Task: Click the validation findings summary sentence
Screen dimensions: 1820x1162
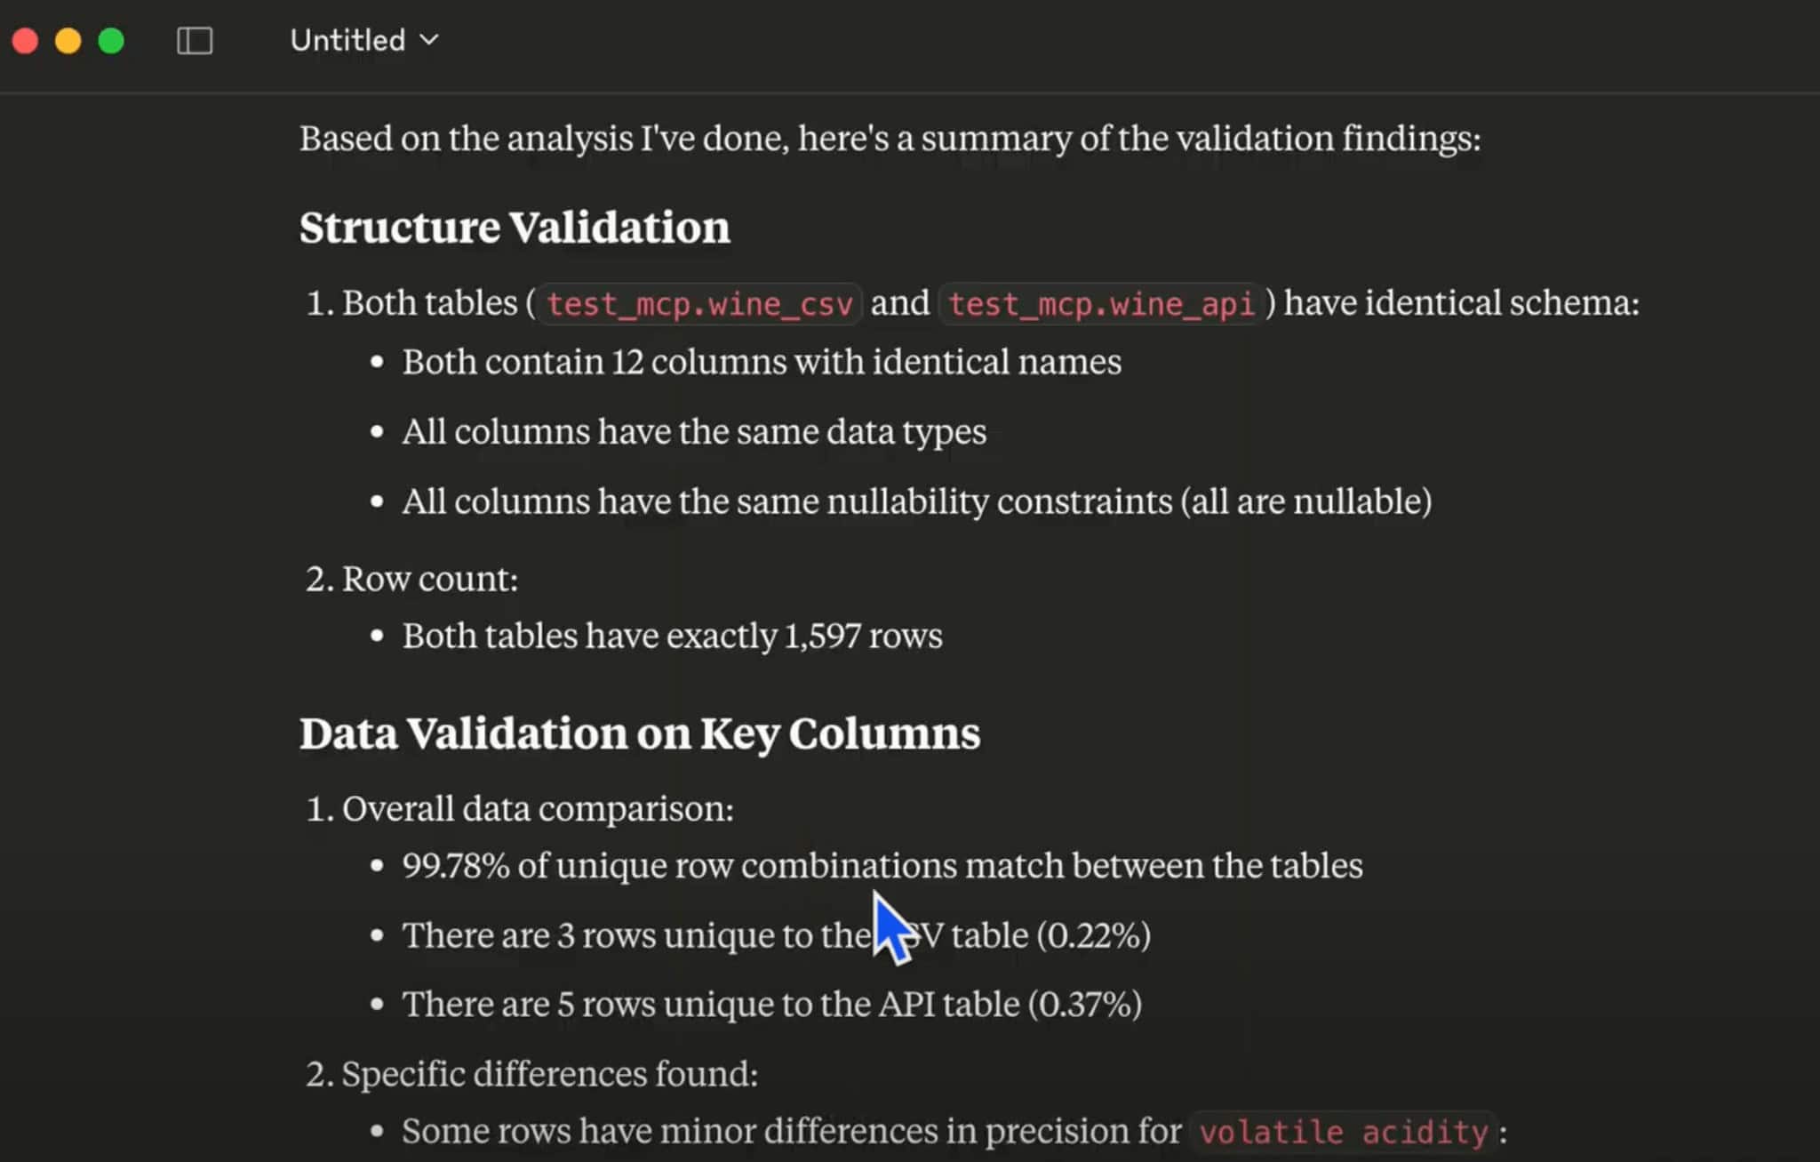Action: 890,139
